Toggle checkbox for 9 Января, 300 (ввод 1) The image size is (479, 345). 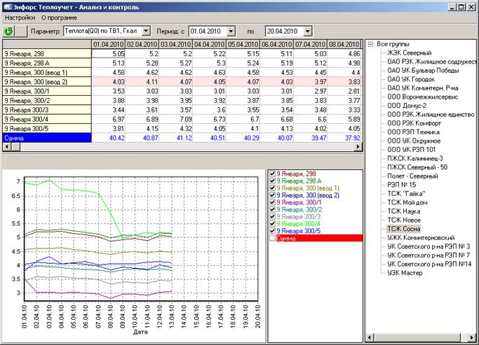point(273,188)
